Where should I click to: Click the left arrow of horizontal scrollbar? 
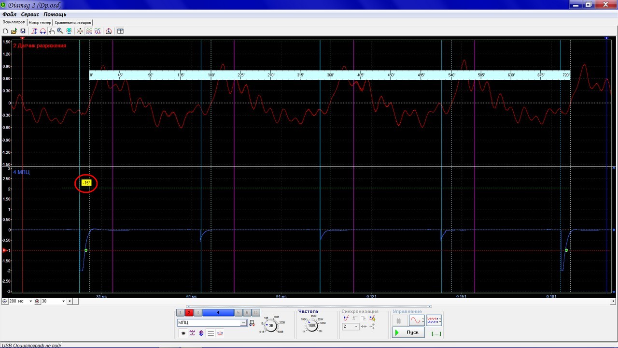70,301
